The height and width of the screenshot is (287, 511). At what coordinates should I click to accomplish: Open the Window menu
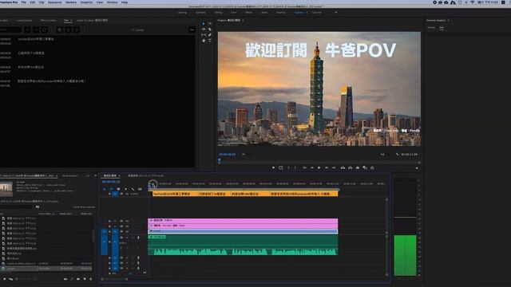[112, 2]
